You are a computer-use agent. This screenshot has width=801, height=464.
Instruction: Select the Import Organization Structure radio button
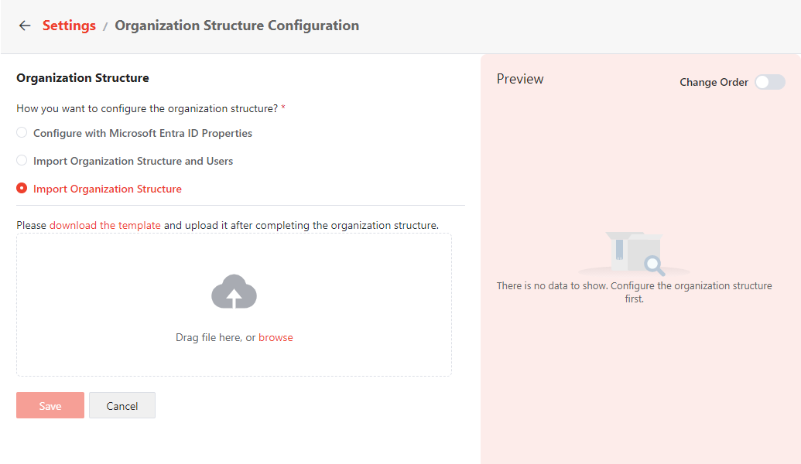pos(21,188)
